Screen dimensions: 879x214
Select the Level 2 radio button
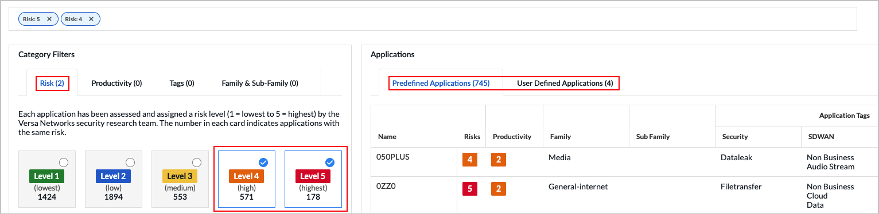pos(130,162)
